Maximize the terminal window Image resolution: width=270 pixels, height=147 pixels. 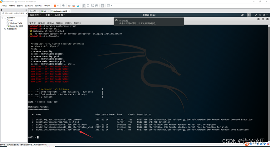point(263,19)
